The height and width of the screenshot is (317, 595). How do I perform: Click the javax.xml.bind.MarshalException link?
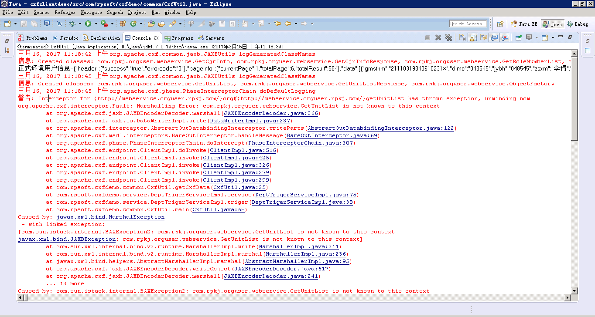click(x=110, y=217)
